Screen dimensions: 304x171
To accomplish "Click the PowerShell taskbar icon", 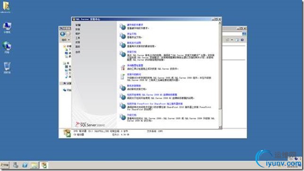I will pyautogui.click(x=25, y=165).
